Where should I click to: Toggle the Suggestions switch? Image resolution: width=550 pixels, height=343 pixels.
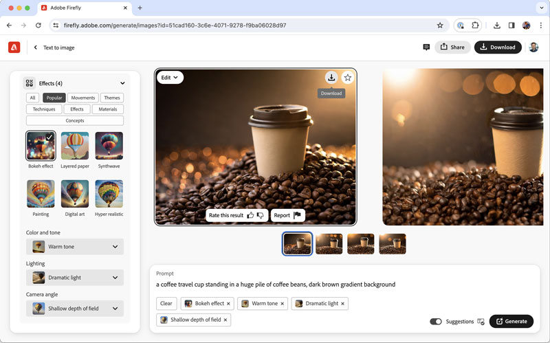436,321
